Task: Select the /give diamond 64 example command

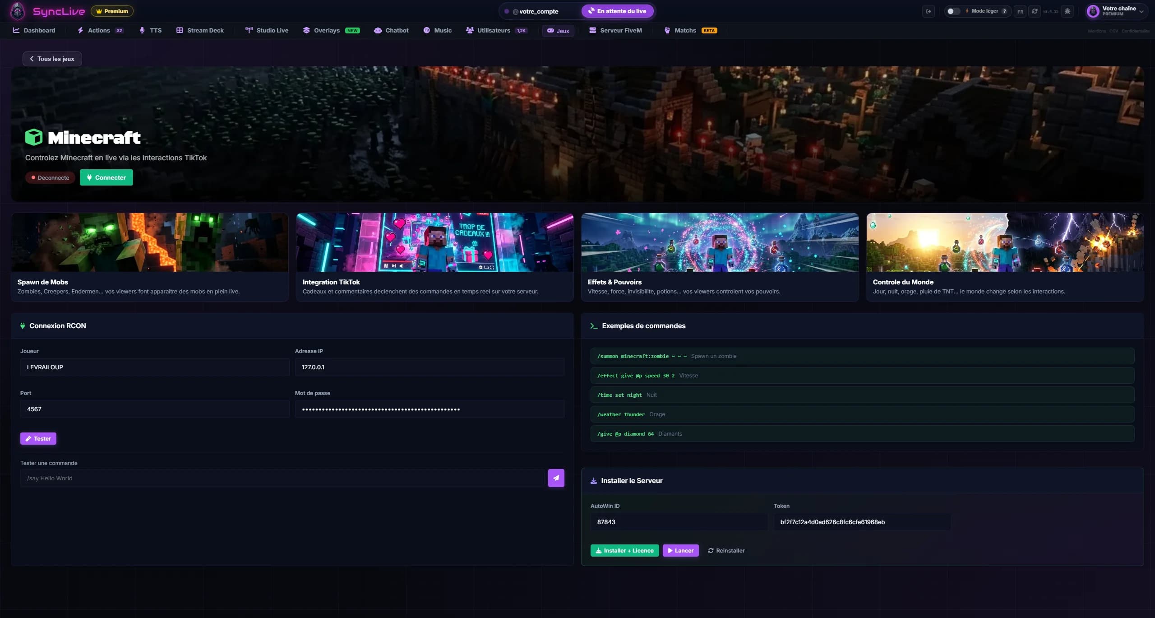Action: (x=862, y=434)
